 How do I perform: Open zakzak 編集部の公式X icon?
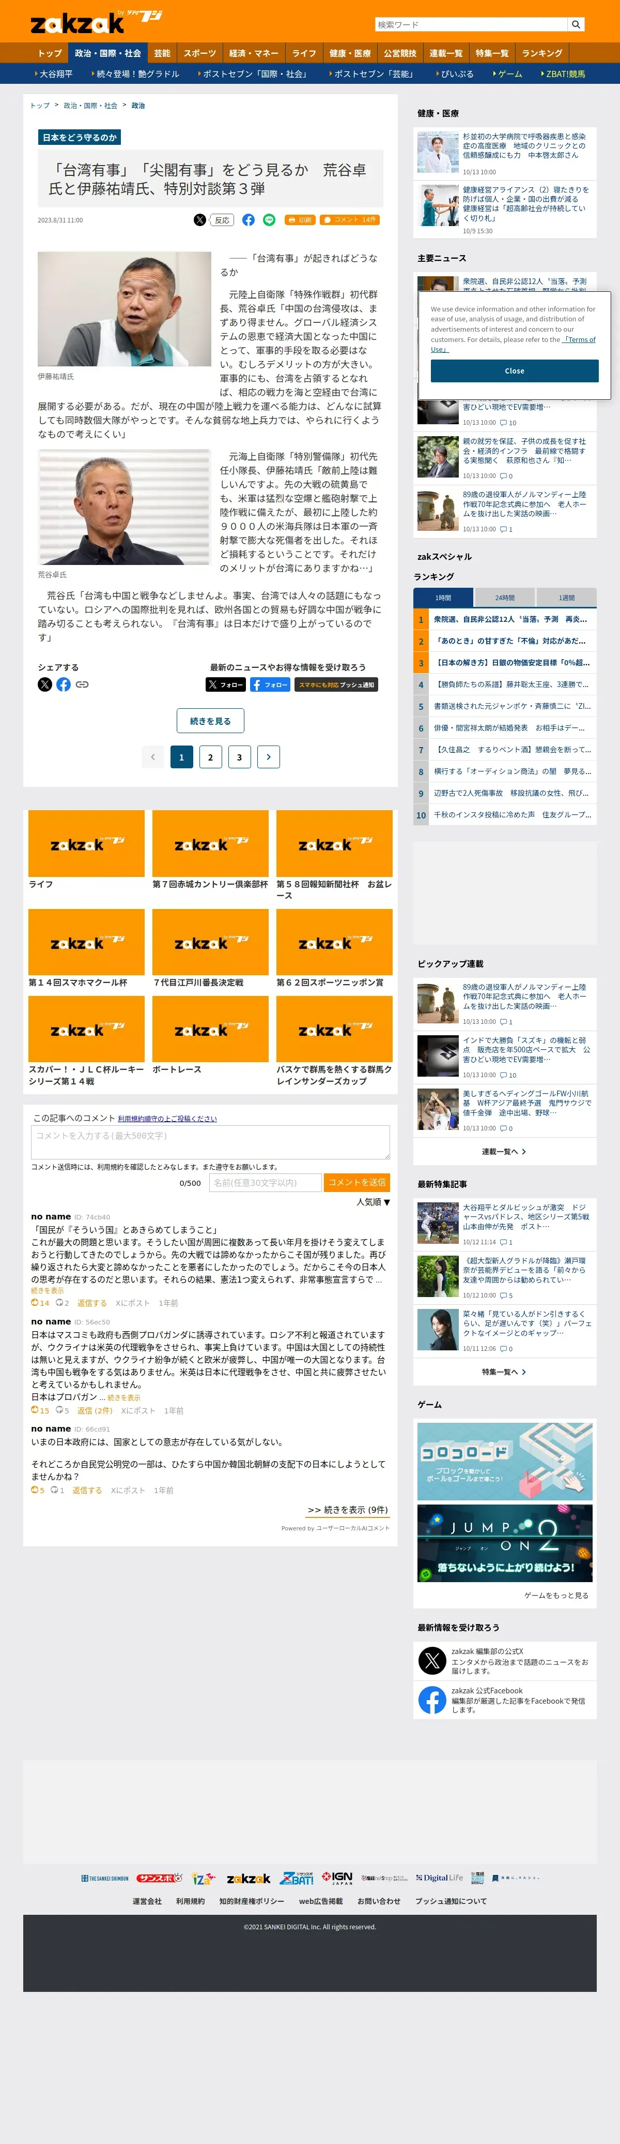(432, 1661)
